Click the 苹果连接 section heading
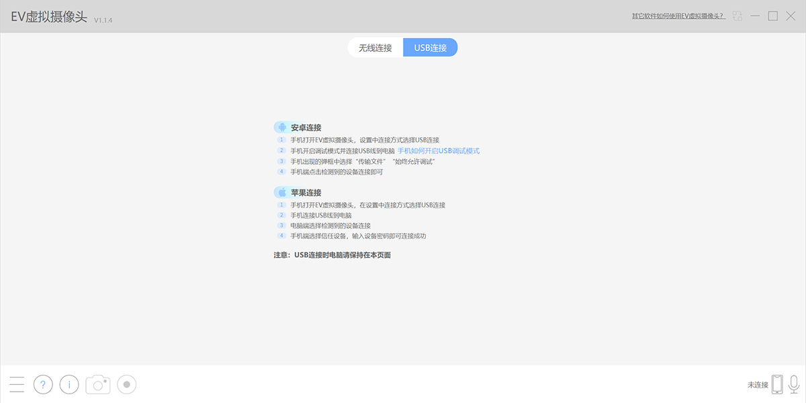The image size is (806, 403). (306, 193)
